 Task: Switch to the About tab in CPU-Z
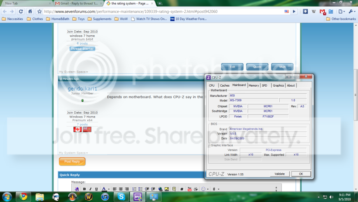pos(291,85)
